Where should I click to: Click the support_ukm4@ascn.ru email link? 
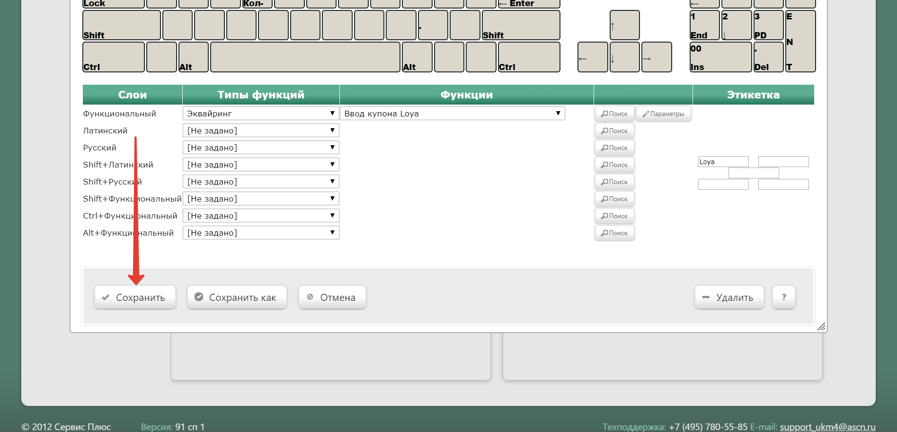coord(827,427)
